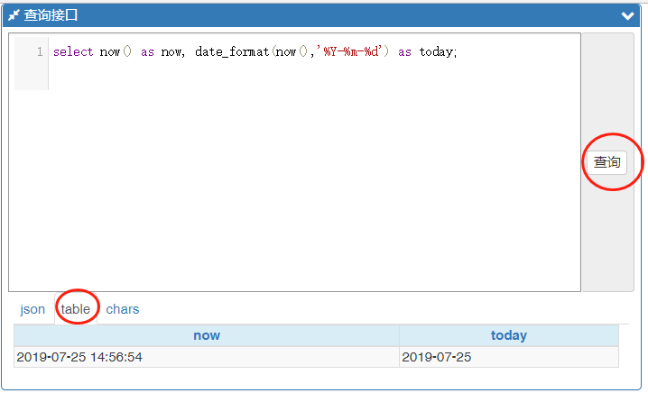The image size is (648, 393).
Task: Select the table tab
Action: click(76, 309)
